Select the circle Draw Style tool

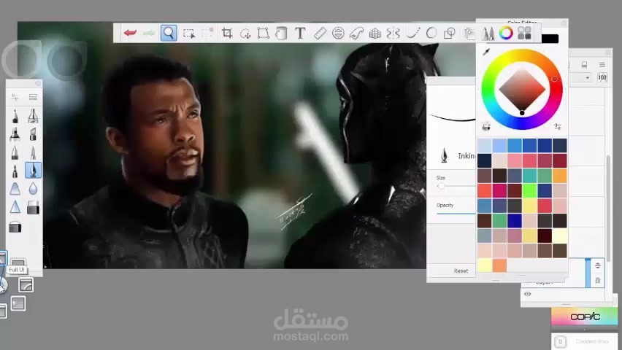pos(431,33)
